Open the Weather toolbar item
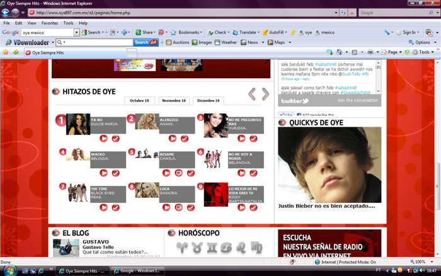Screen dimensions: 441x276 point(226,42)
